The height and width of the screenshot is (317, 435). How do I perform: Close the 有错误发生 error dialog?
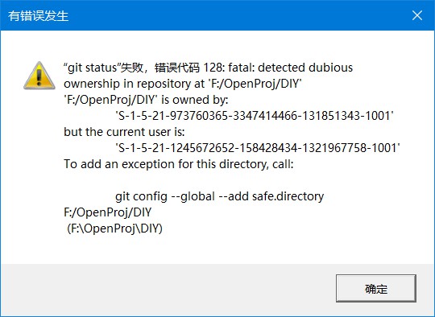click(417, 15)
